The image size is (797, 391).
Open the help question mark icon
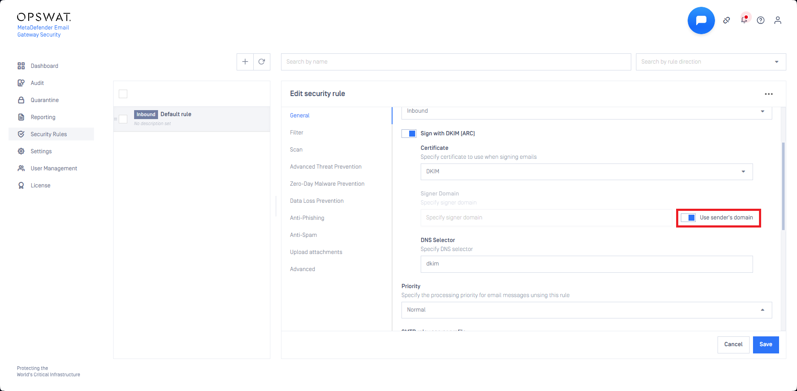coord(761,20)
